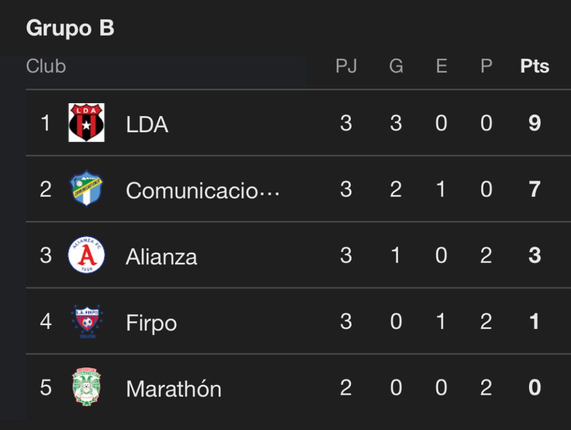Viewport: 571px width, 430px height.
Task: Click the Marathón club crest icon
Action: point(86,387)
